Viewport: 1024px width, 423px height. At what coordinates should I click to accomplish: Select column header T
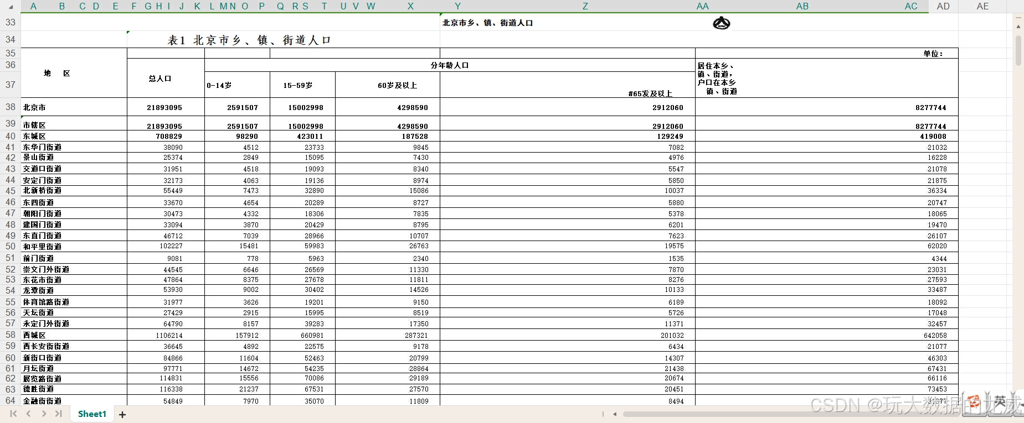[324, 6]
